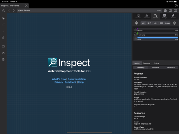Click the css.css file type icon
The width and height of the screenshot is (179, 134).
[x=135, y=29]
